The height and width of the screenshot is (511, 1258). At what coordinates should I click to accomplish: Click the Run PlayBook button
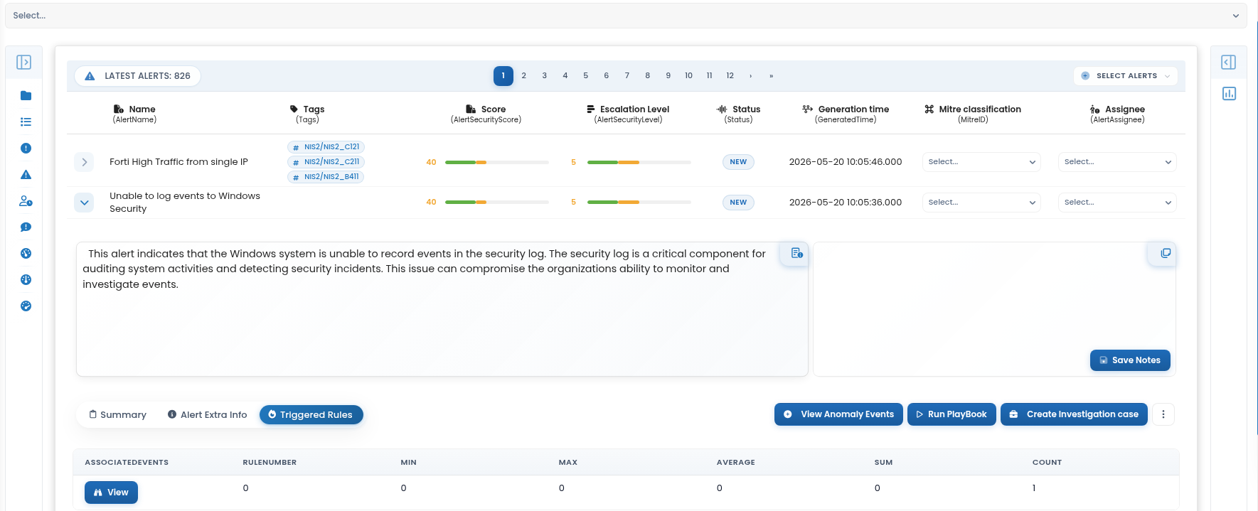pos(952,414)
